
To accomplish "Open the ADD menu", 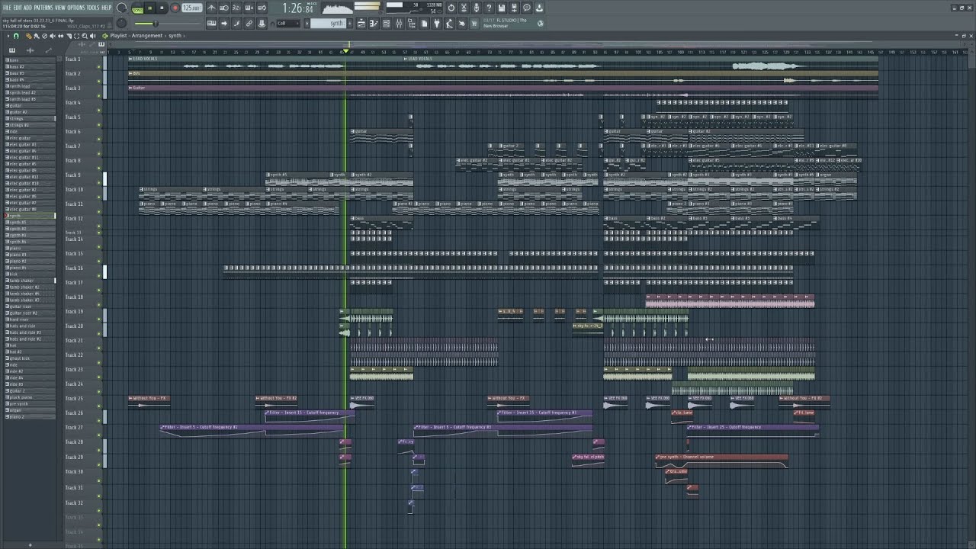I will pos(27,8).
